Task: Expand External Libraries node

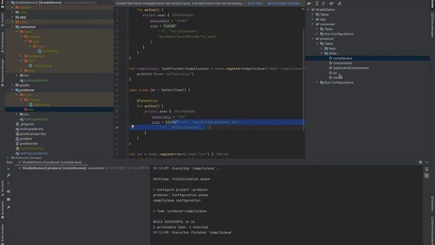Action: (8, 158)
